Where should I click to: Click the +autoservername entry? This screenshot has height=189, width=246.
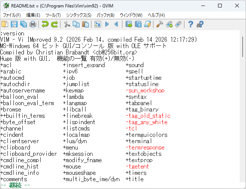(23, 91)
